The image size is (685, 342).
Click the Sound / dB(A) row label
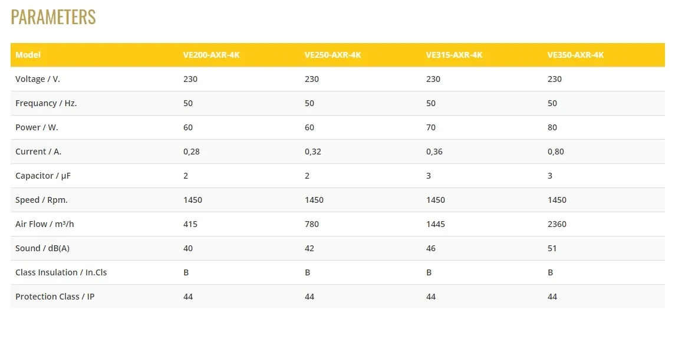pyautogui.click(x=42, y=248)
